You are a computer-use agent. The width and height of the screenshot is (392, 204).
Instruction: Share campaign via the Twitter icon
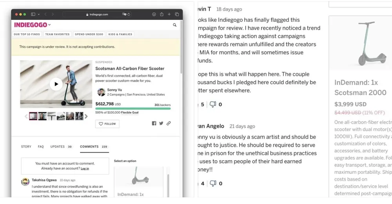tap(161, 123)
